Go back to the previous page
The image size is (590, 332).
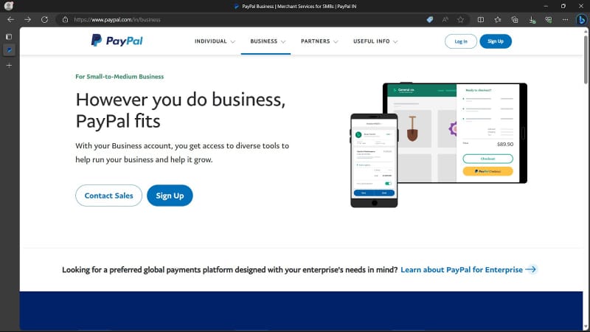10,20
